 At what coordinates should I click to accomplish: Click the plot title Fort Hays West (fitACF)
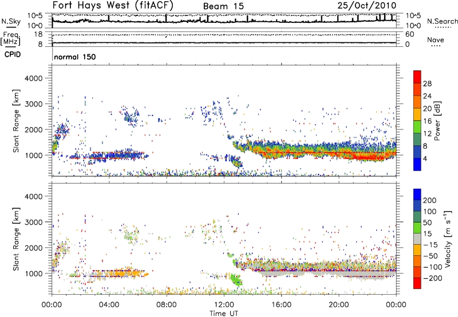[113, 5]
